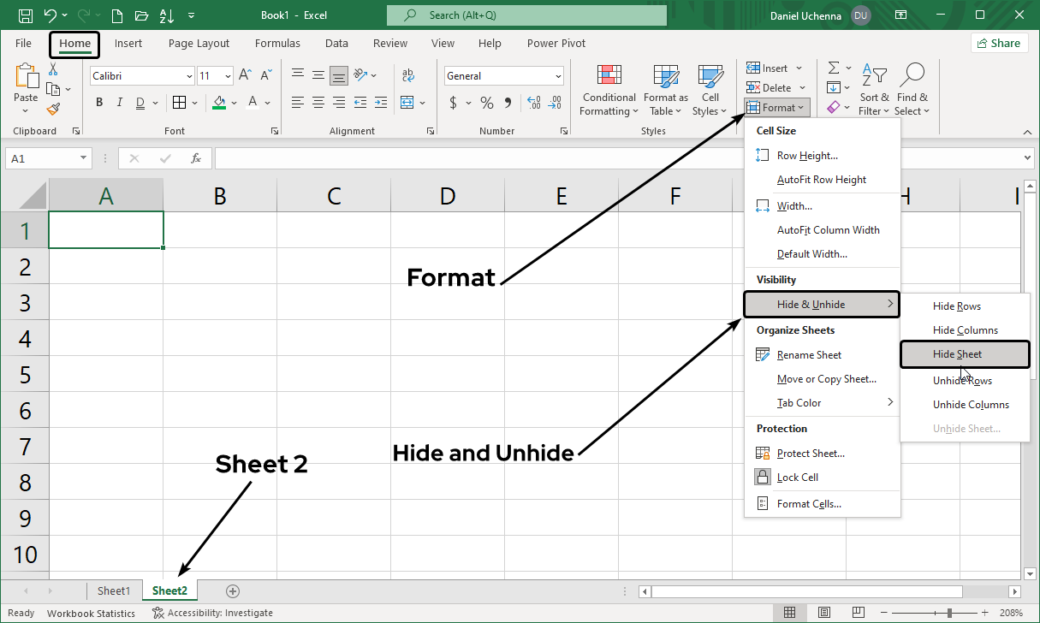Click the Italic formatting icon
Image resolution: width=1040 pixels, height=623 pixels.
(x=119, y=102)
